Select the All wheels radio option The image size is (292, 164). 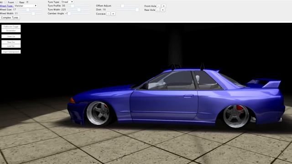[5, 2]
